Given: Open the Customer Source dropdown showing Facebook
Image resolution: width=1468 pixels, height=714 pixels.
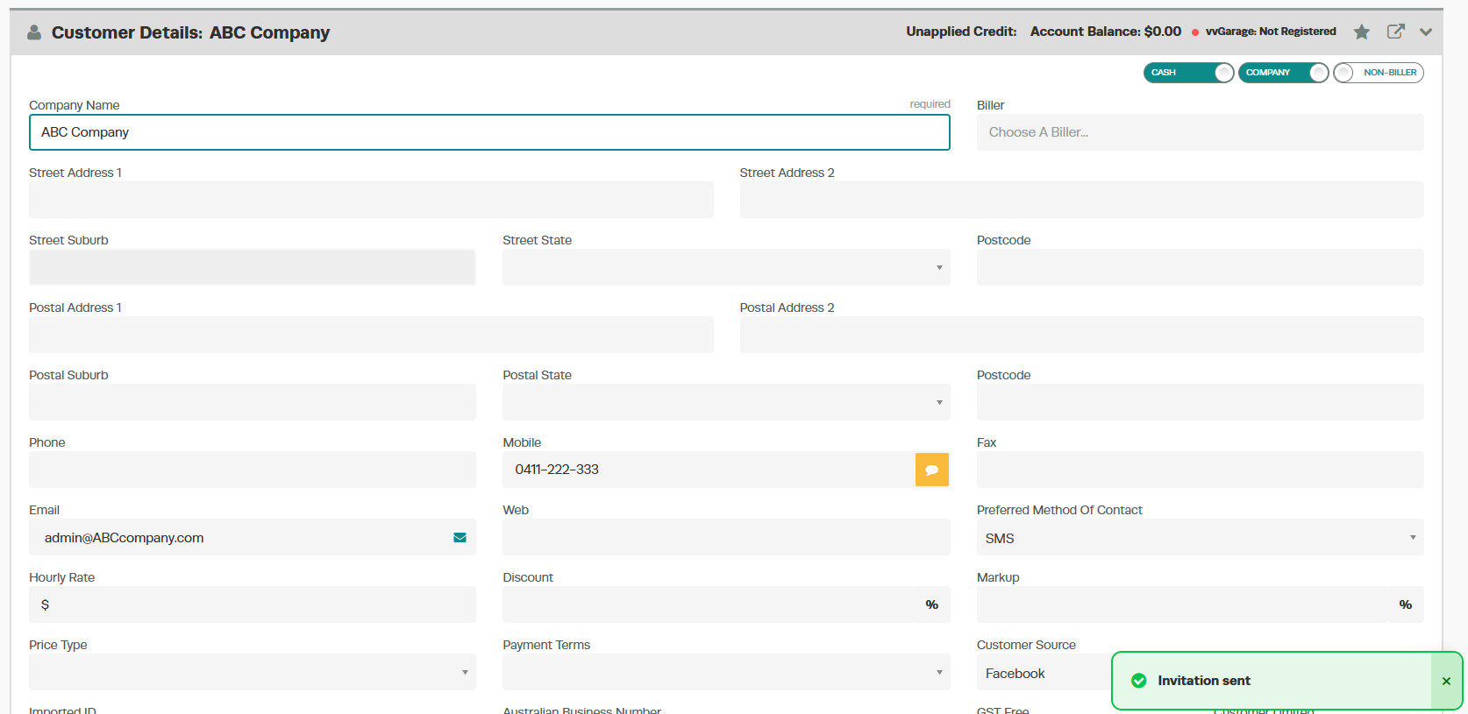Looking at the screenshot, I should (x=1044, y=673).
